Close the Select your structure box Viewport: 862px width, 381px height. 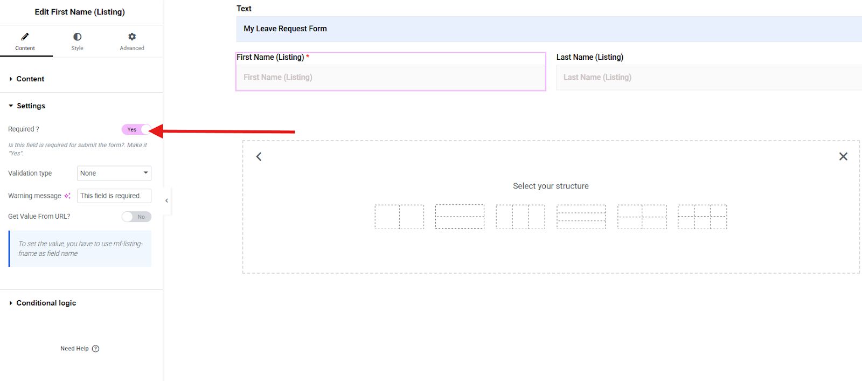(x=843, y=156)
